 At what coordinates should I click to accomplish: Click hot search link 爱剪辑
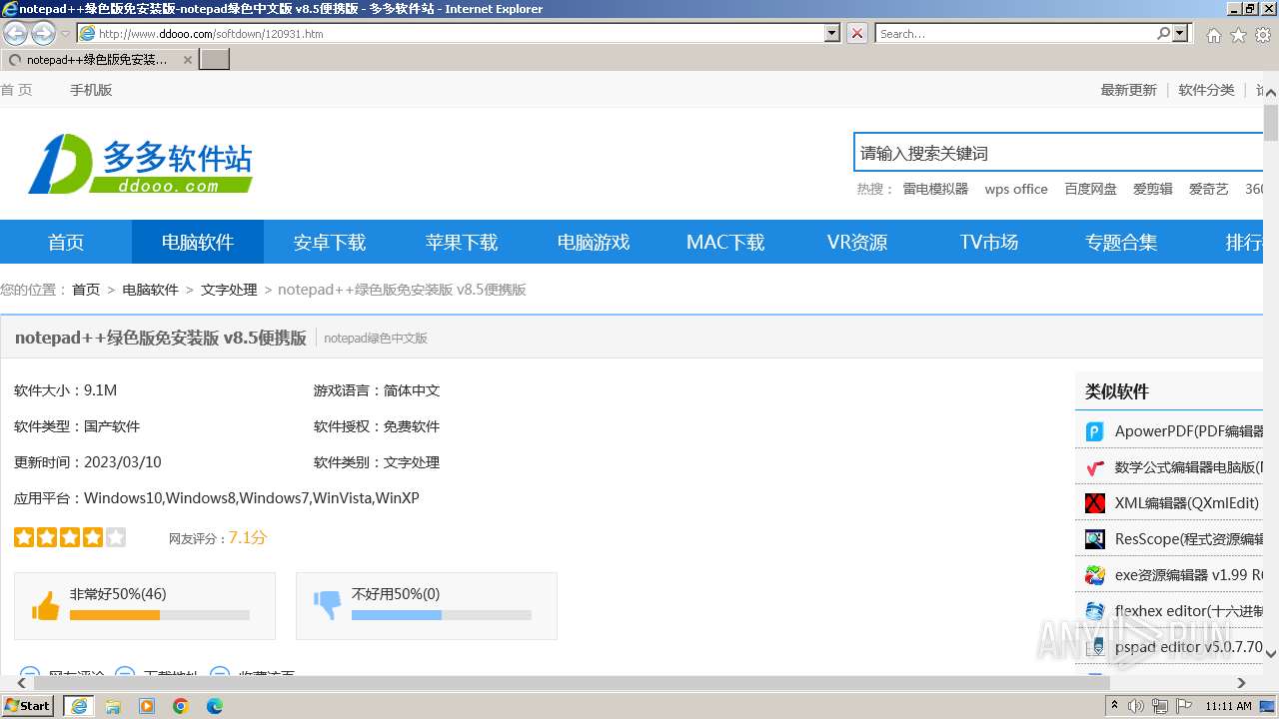click(x=1152, y=189)
